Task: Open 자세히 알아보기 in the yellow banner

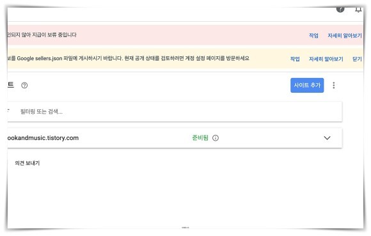Action: 326,59
